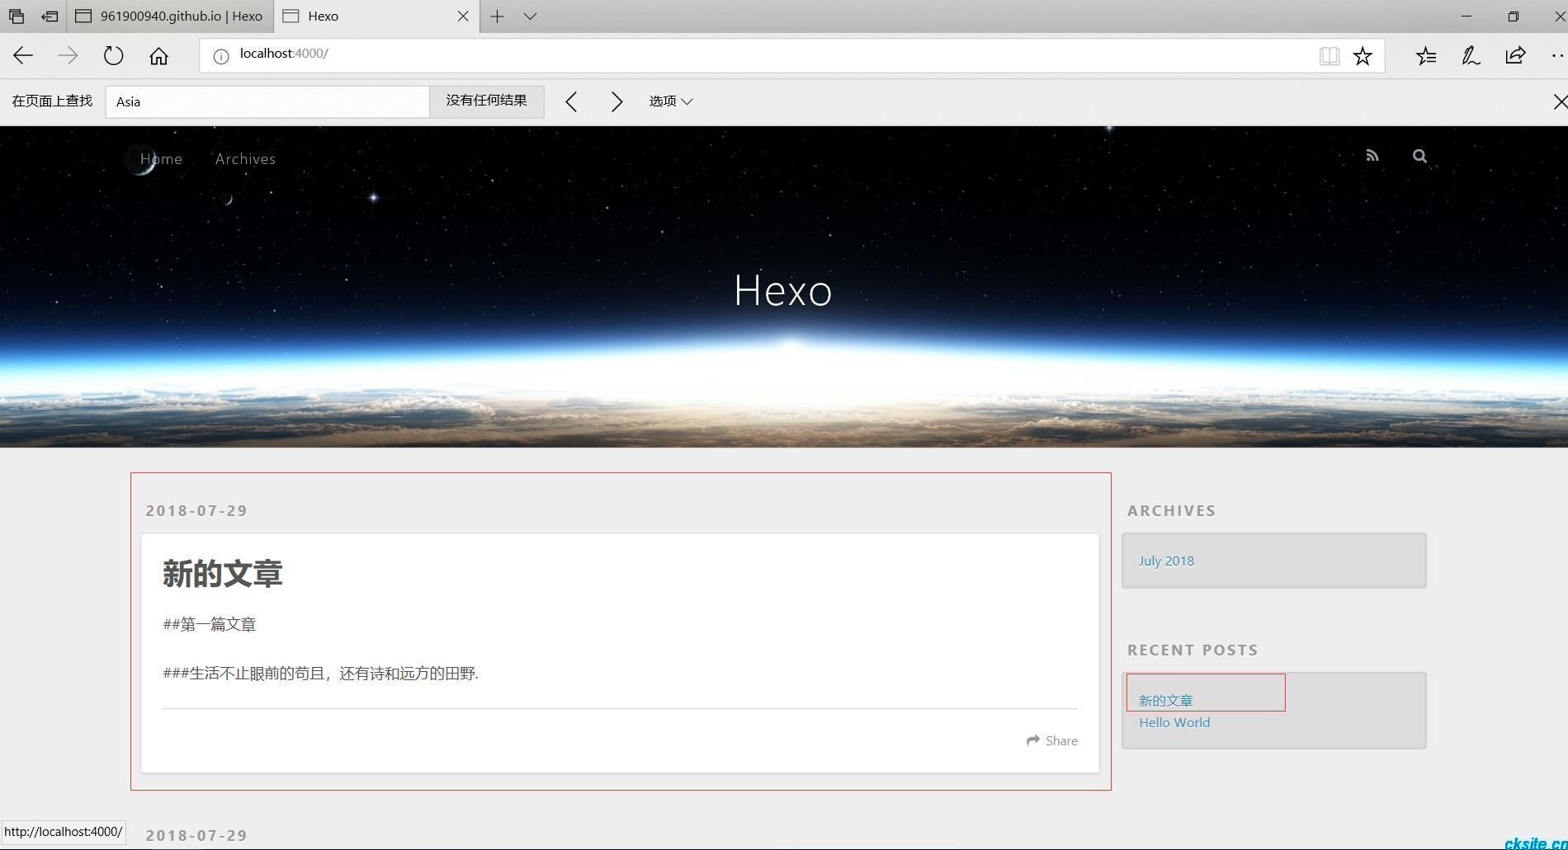Set these tabs aside icon
Image resolution: width=1568 pixels, height=850 pixels.
tap(50, 16)
